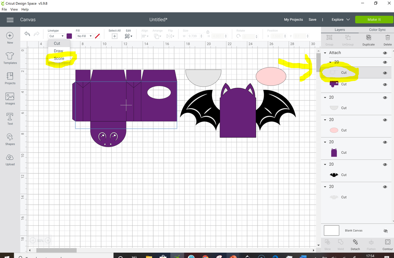The image size is (394, 258).
Task: Open the Images library
Action: [10, 98]
